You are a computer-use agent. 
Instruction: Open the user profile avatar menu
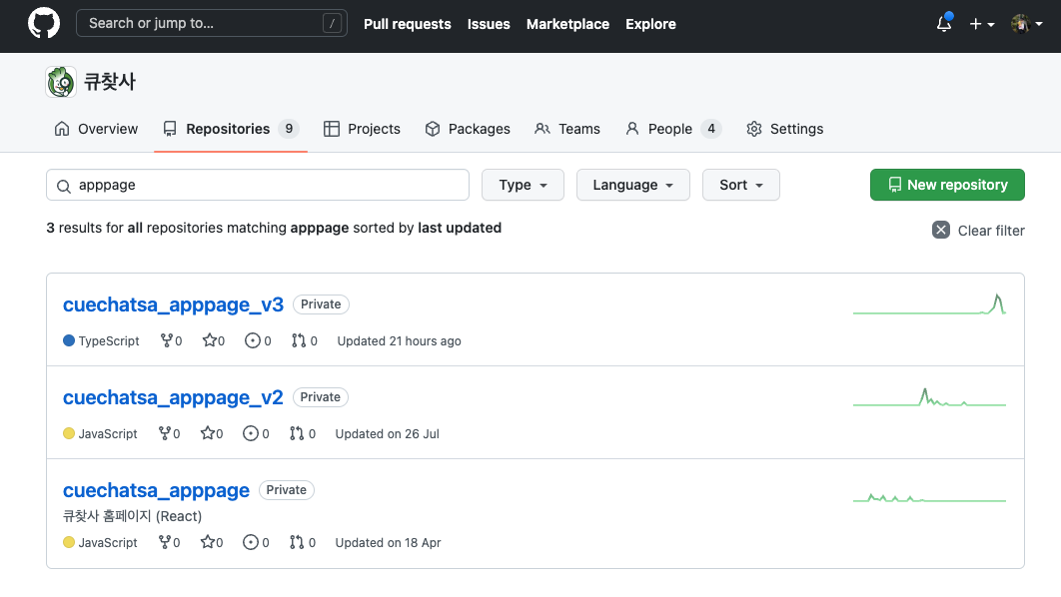pyautogui.click(x=1026, y=24)
